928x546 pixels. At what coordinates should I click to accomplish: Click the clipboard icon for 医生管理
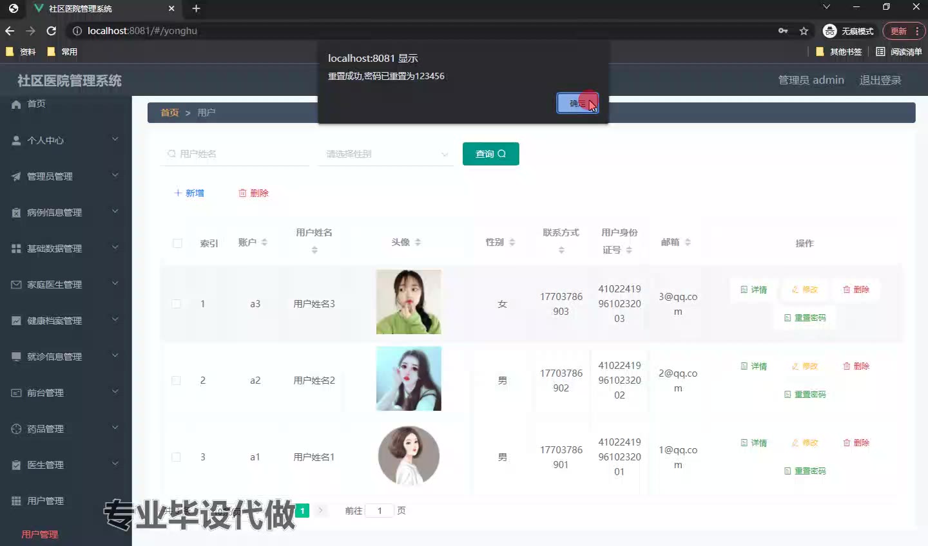point(16,465)
